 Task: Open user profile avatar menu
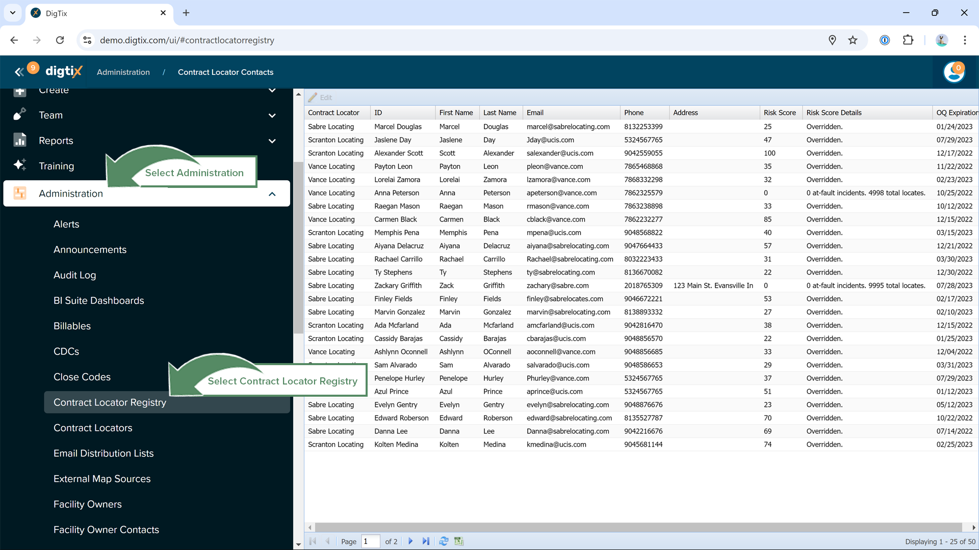tap(954, 72)
